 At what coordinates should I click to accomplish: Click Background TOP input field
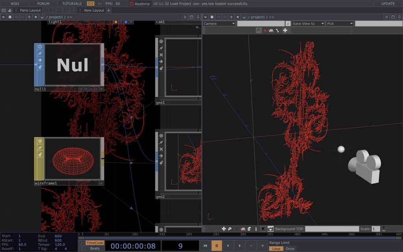(x=332, y=229)
